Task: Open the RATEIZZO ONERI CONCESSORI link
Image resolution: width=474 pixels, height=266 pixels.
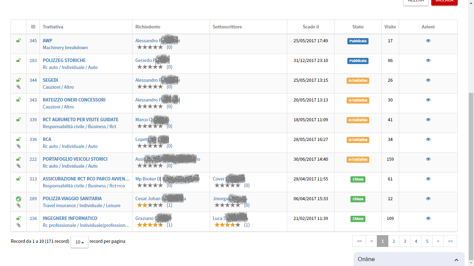Action: (x=74, y=100)
